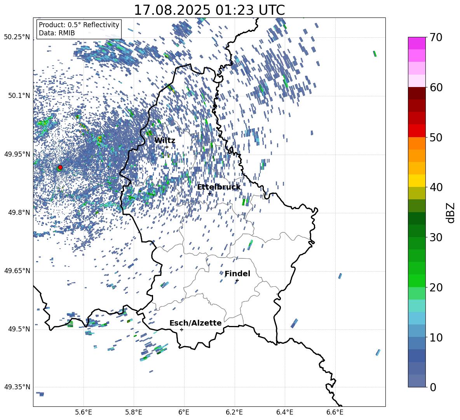Viewport: 460px width, 420px height.
Task: Click the Findel city label
Action: point(237,274)
